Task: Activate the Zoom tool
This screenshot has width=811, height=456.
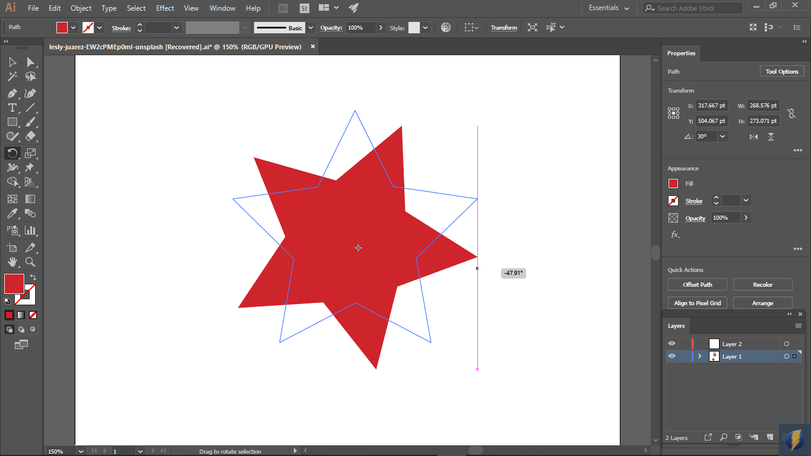Action: 31,262
